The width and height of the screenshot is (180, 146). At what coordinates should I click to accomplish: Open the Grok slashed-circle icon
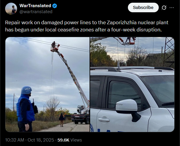(164, 8)
